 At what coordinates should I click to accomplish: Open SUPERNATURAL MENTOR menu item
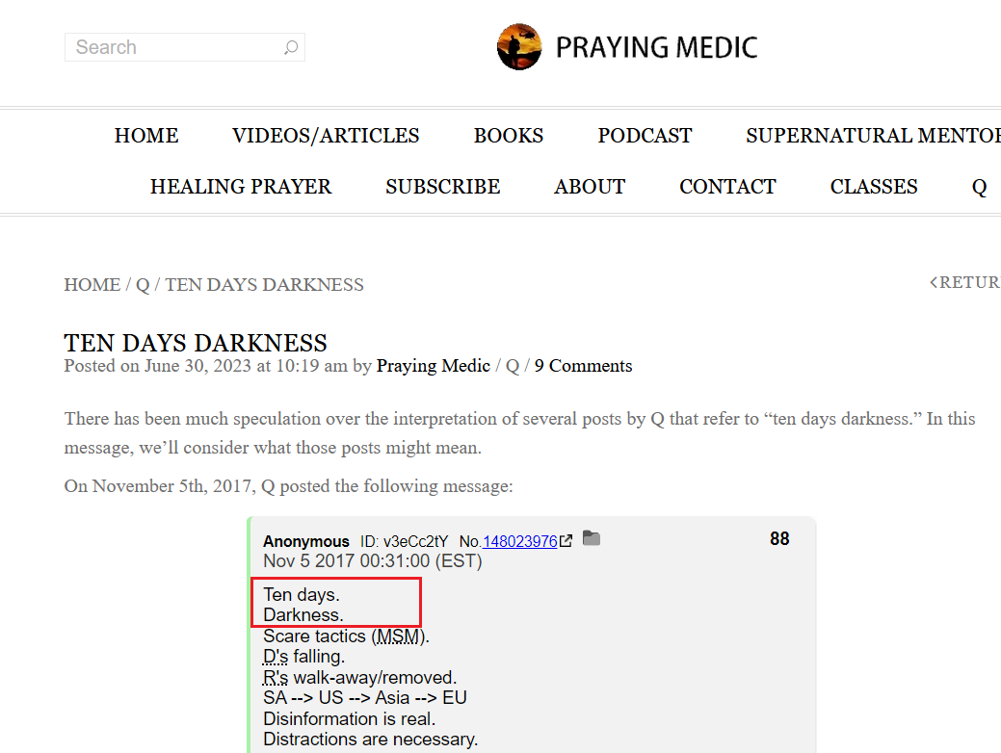pyautogui.click(x=873, y=135)
